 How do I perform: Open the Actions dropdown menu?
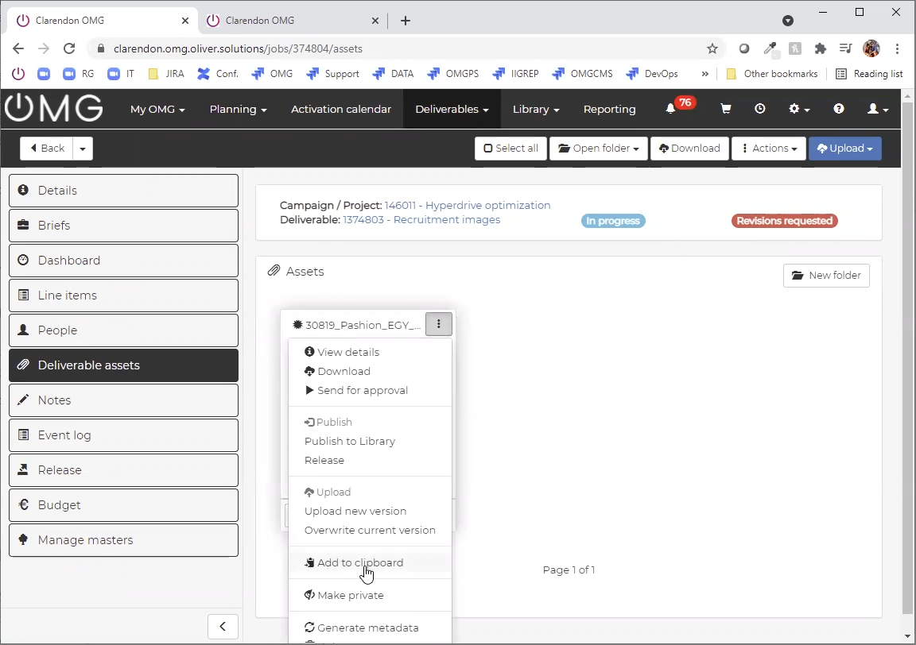(769, 149)
